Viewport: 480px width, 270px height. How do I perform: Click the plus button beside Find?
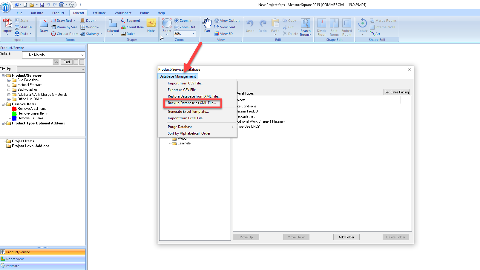coord(76,62)
